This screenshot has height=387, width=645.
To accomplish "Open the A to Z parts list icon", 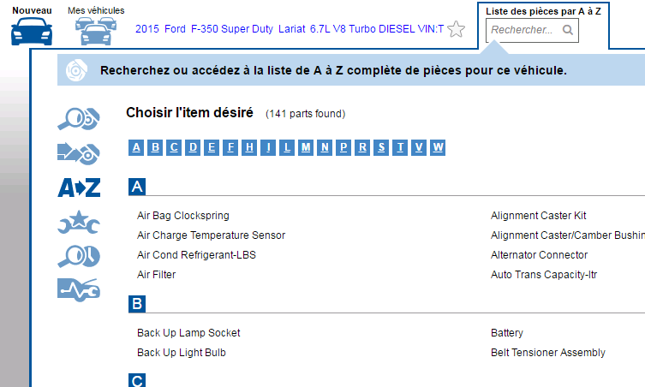I will click(x=79, y=188).
